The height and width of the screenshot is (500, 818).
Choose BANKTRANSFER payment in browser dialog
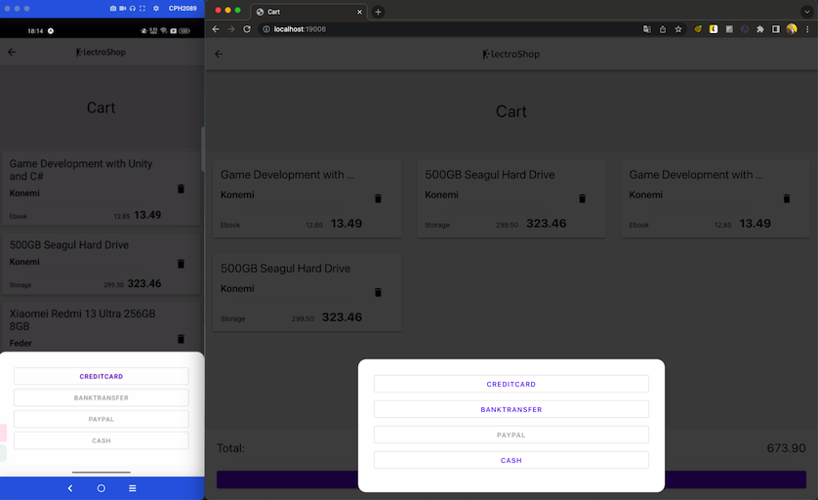(511, 410)
